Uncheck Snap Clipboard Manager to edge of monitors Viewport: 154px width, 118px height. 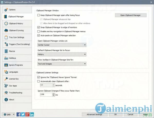click(x=38, y=27)
